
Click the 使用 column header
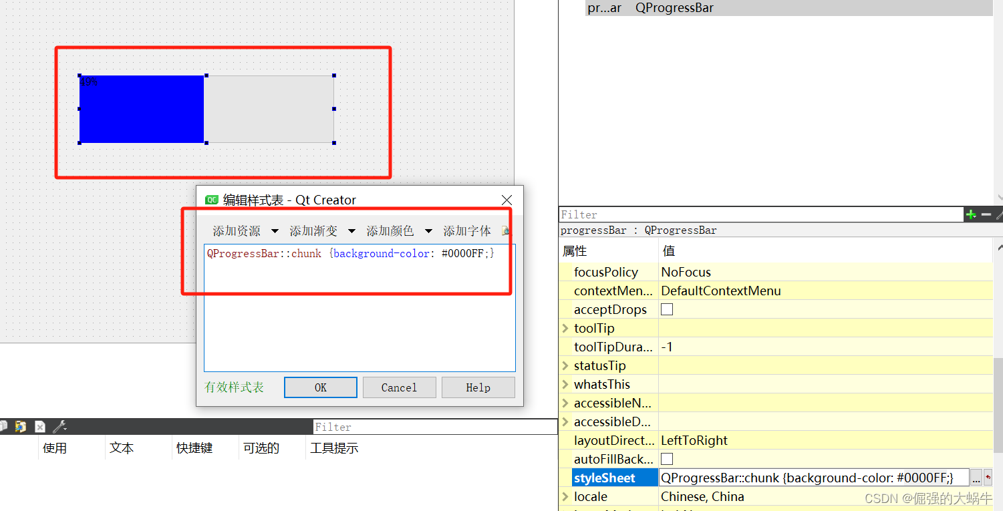(x=55, y=448)
